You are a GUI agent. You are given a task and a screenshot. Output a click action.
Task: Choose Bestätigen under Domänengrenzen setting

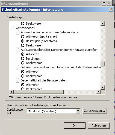click(x=23, y=58)
